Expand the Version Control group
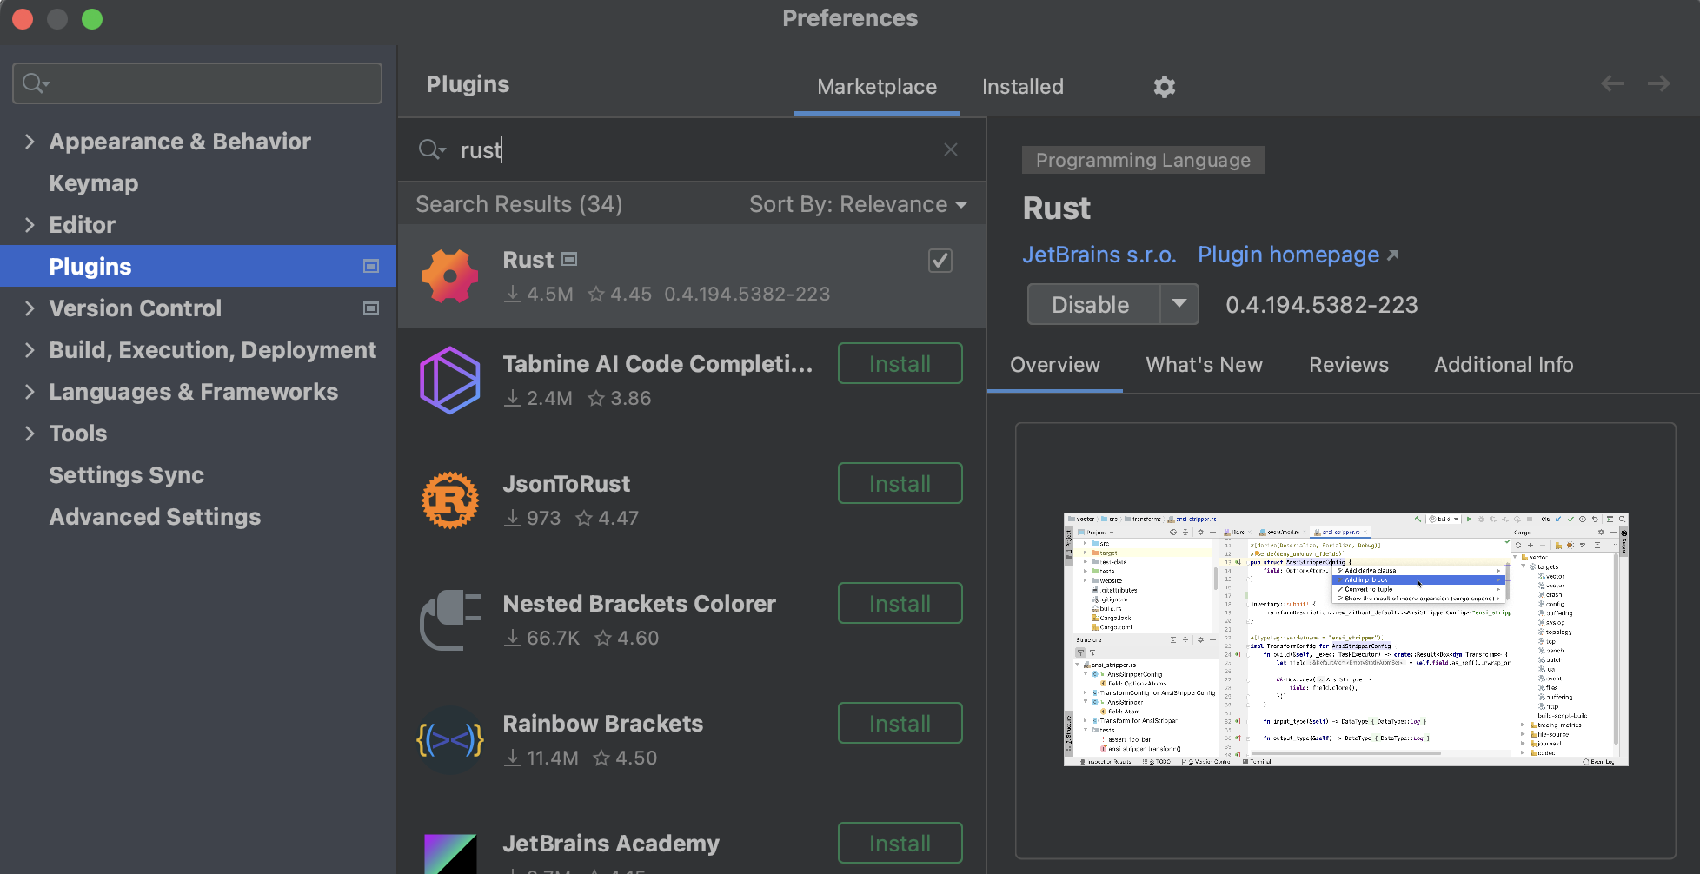 coord(30,308)
